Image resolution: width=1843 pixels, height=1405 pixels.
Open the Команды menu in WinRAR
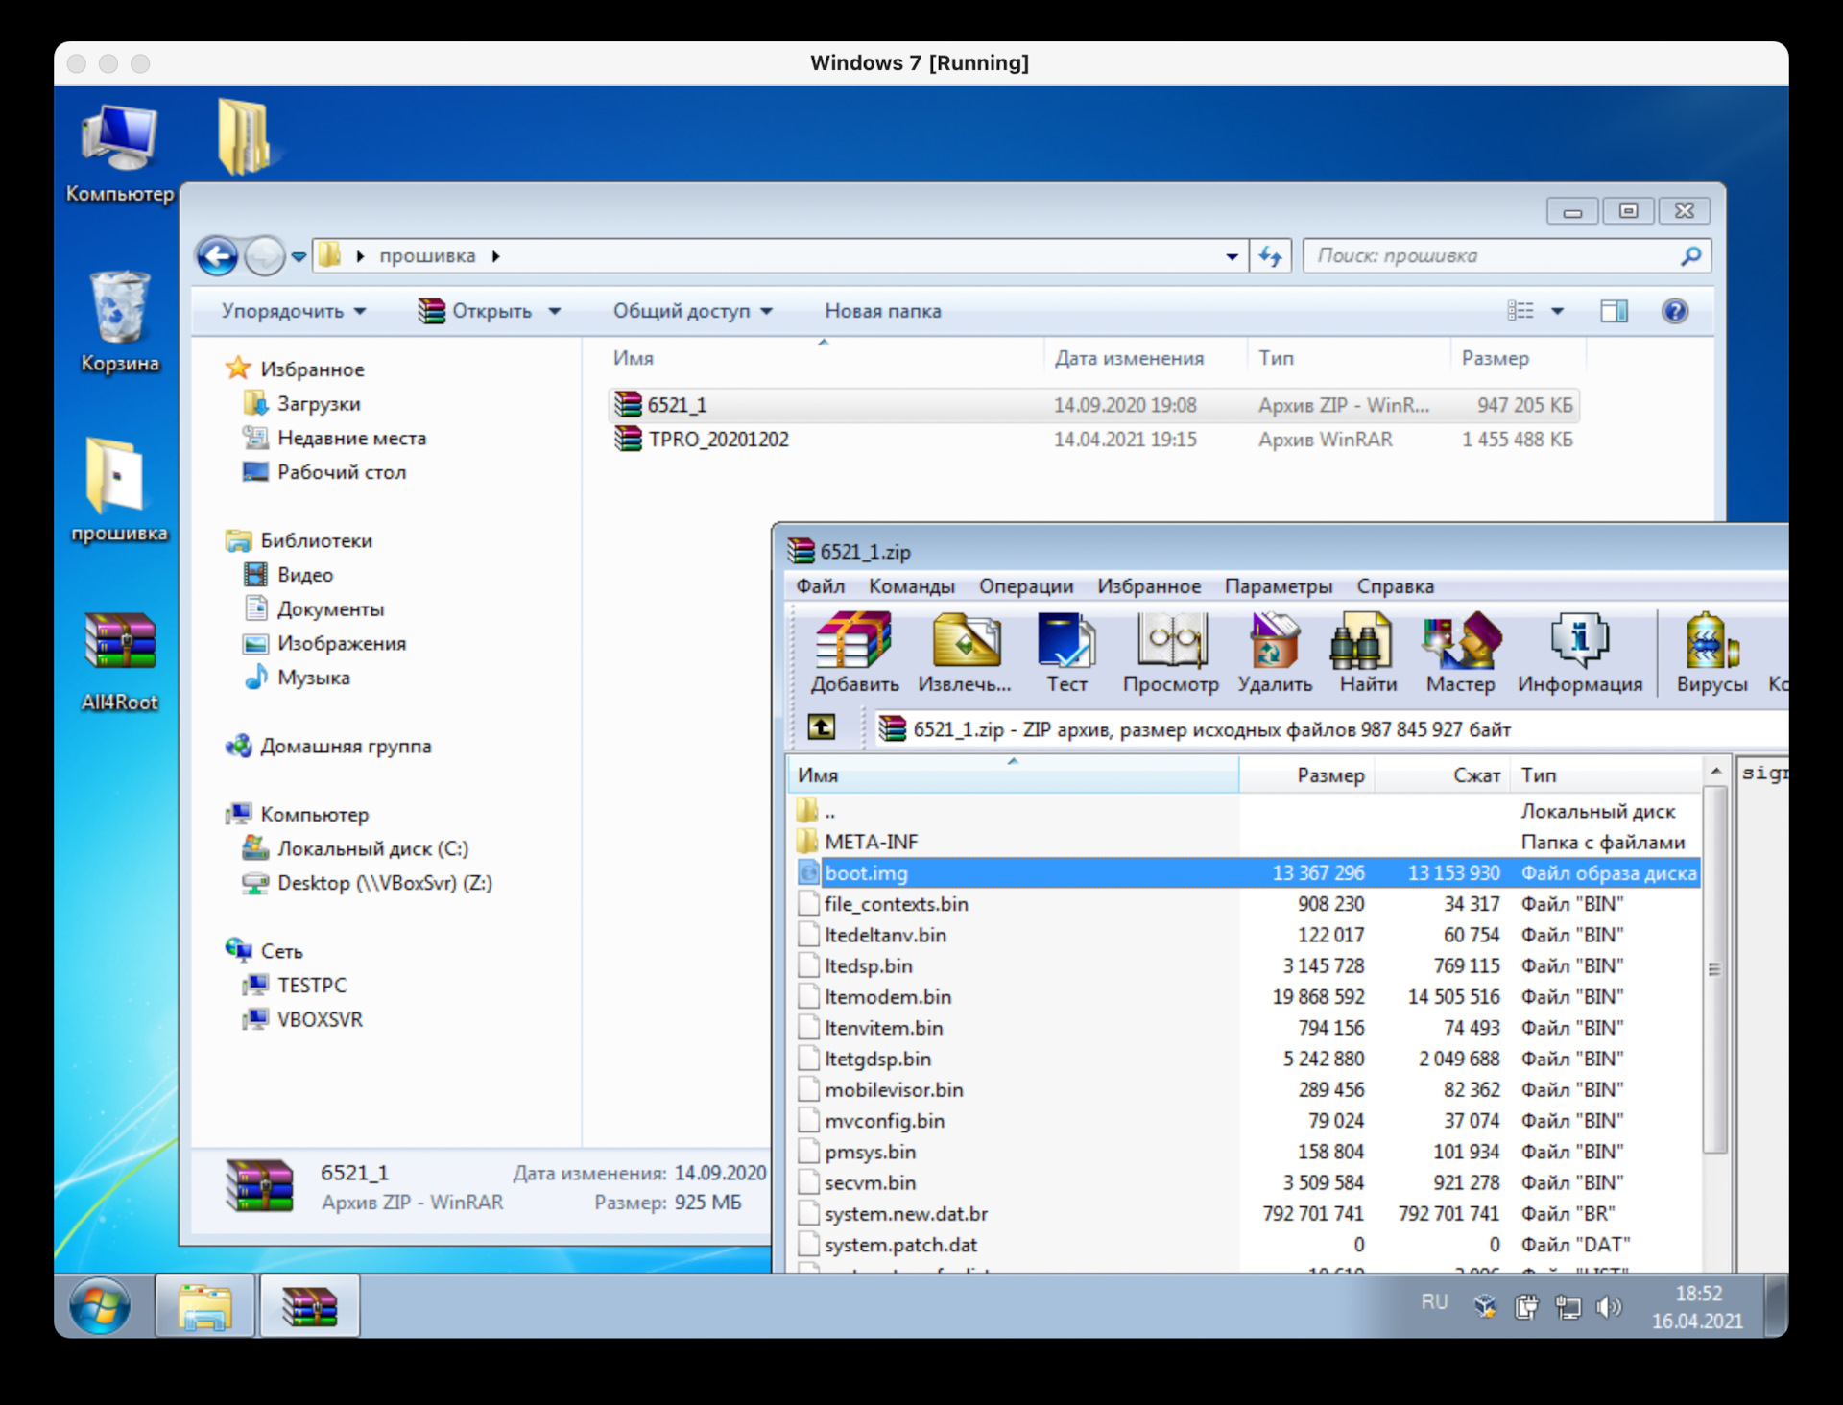click(x=911, y=586)
